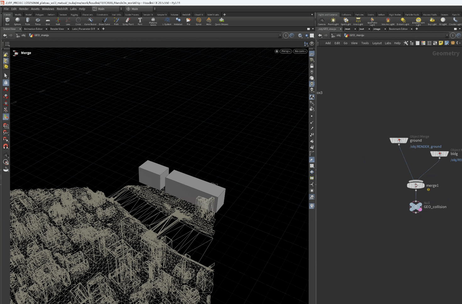Toggle the padlock icon in display options bar
This screenshot has height=304, width=462.
point(312,66)
